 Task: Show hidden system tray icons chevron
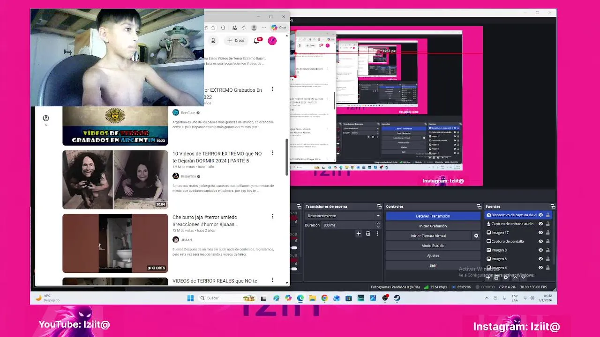(487, 298)
